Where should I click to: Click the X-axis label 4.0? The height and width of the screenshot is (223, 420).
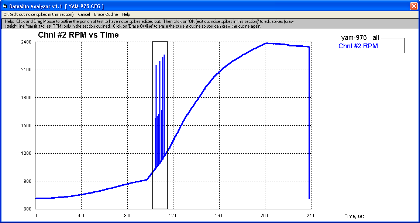(x=81, y=215)
